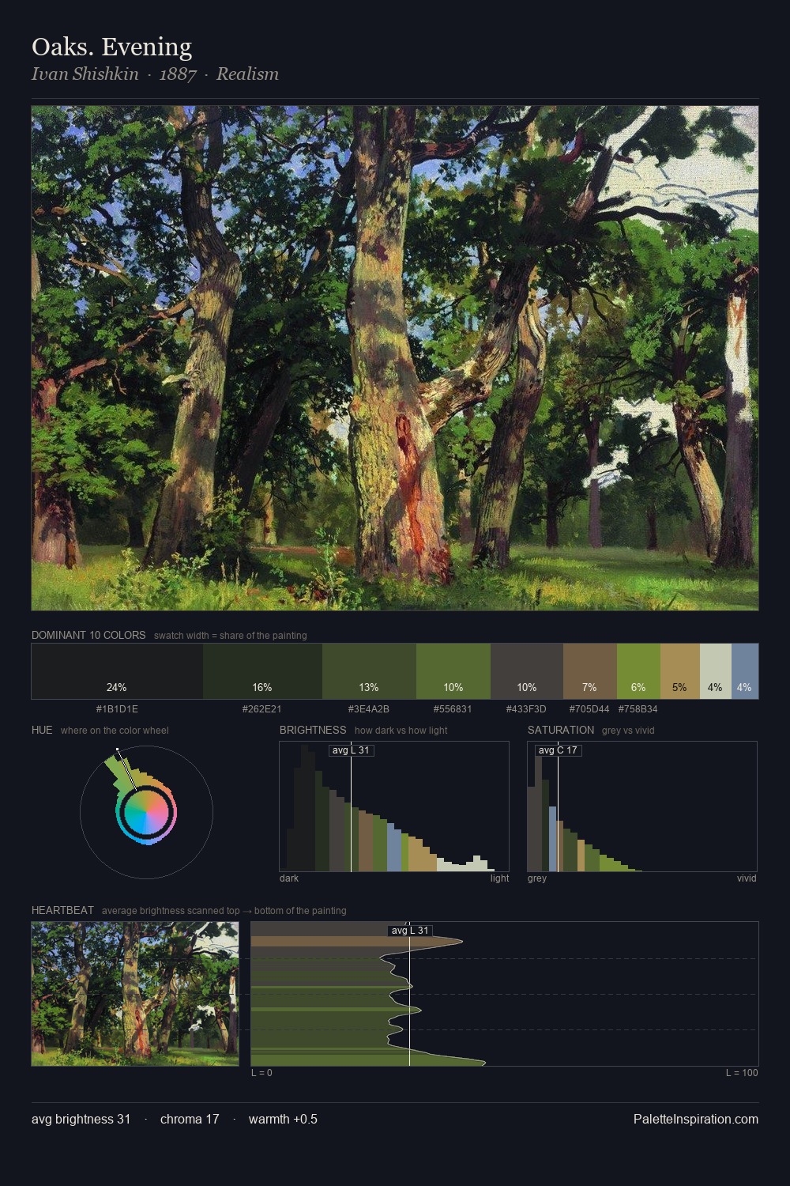Screen dimensions: 790x1186
Task: Click the 'grey' axis label under Saturation
Action: tap(537, 878)
